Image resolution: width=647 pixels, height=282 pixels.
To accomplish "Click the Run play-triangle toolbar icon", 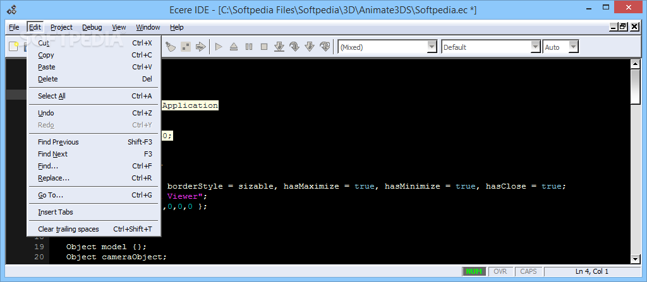I will [x=219, y=47].
